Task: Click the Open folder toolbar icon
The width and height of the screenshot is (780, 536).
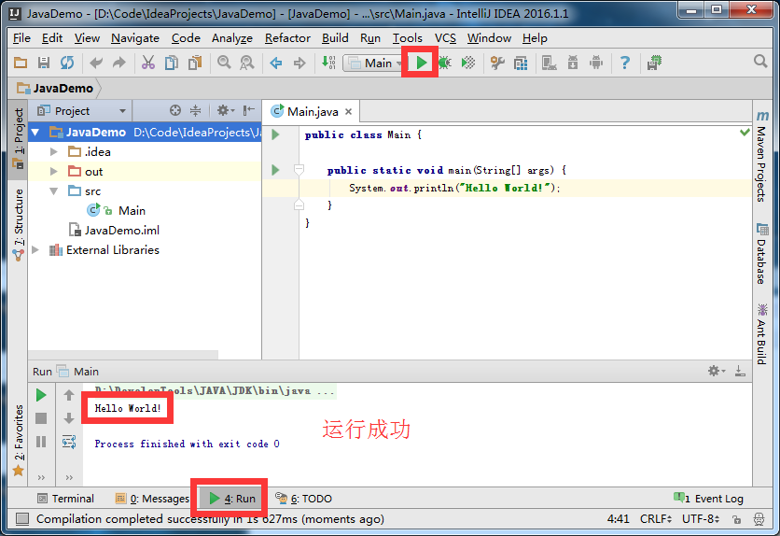Action: click(x=21, y=63)
